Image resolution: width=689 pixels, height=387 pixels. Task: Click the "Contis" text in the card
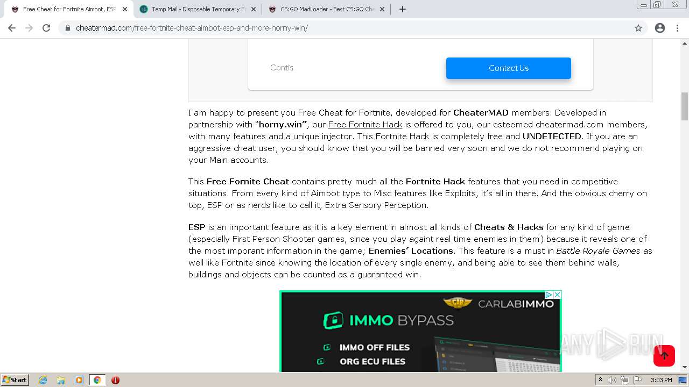(282, 68)
